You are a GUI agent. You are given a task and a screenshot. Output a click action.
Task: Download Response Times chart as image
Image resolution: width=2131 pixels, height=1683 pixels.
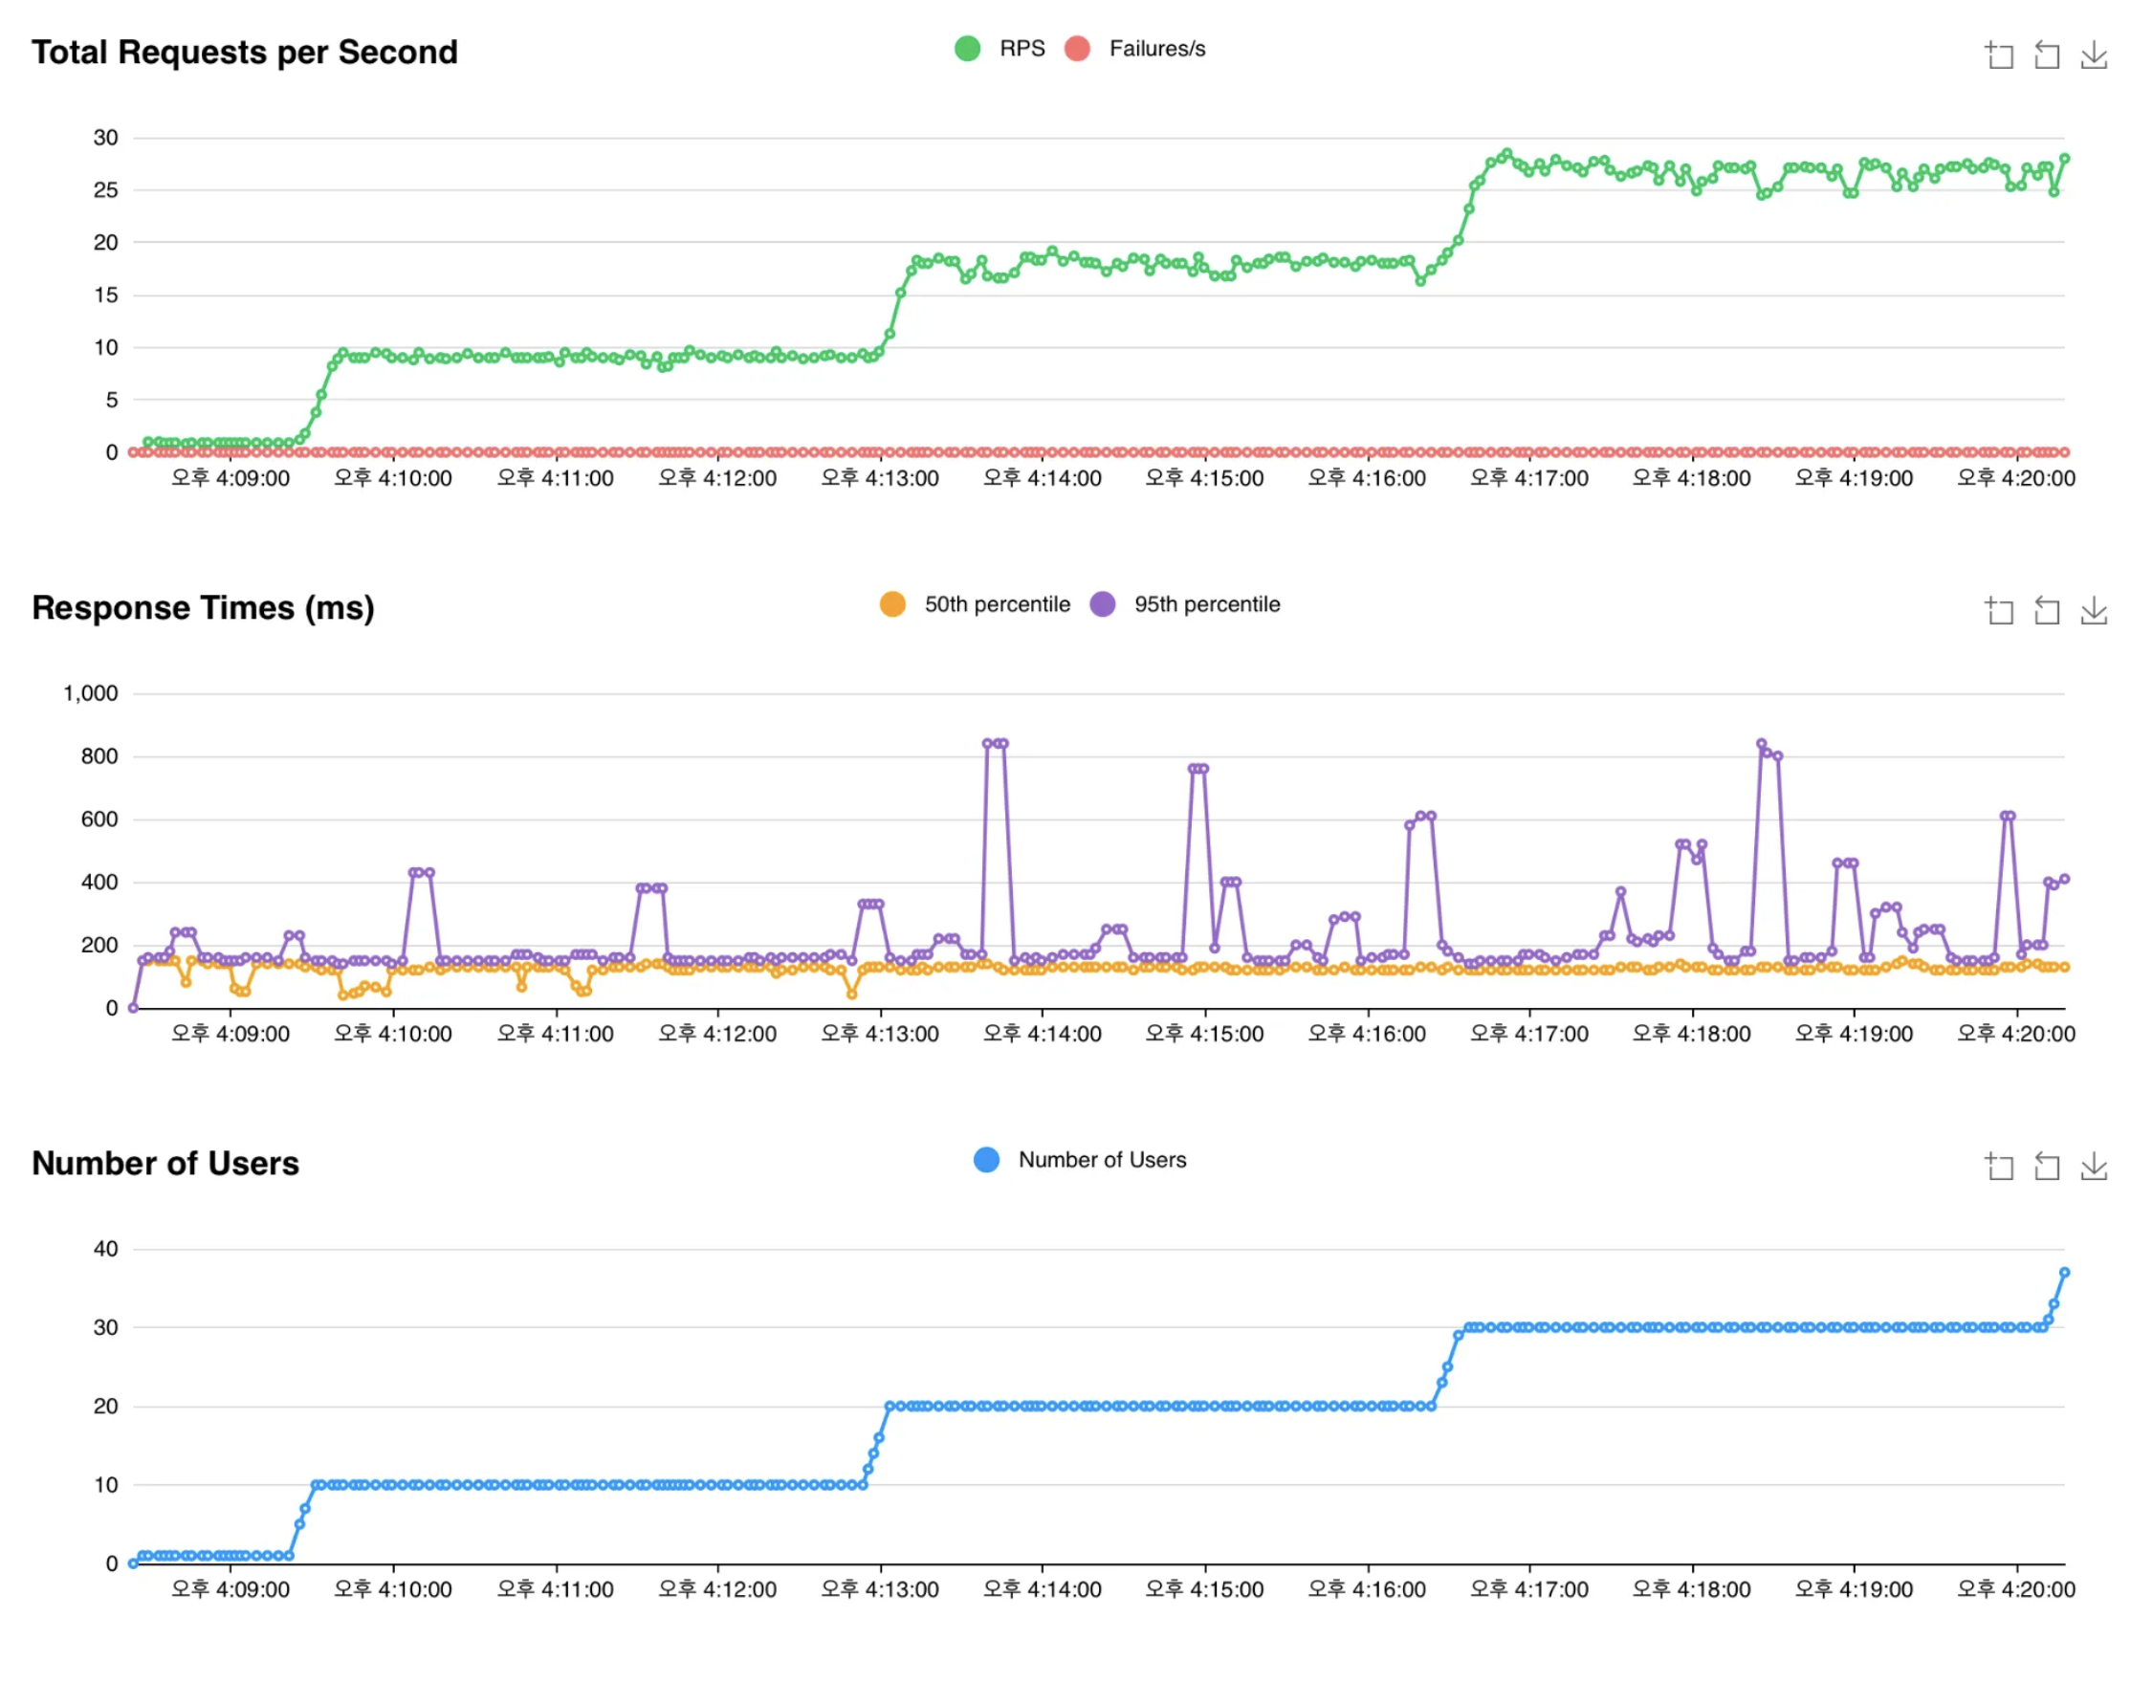2094,611
